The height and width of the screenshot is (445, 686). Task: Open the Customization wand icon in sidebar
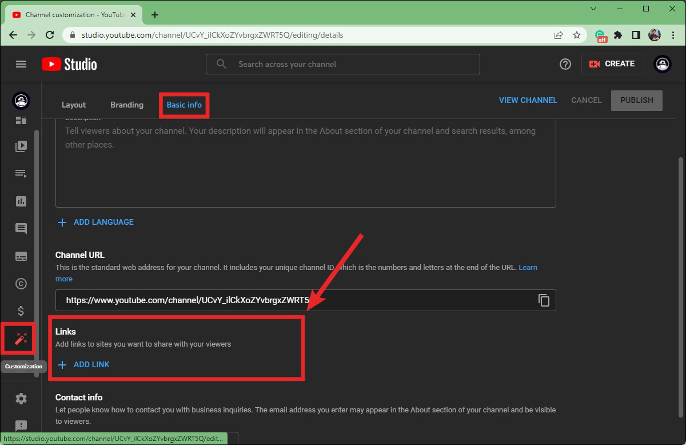(21, 339)
